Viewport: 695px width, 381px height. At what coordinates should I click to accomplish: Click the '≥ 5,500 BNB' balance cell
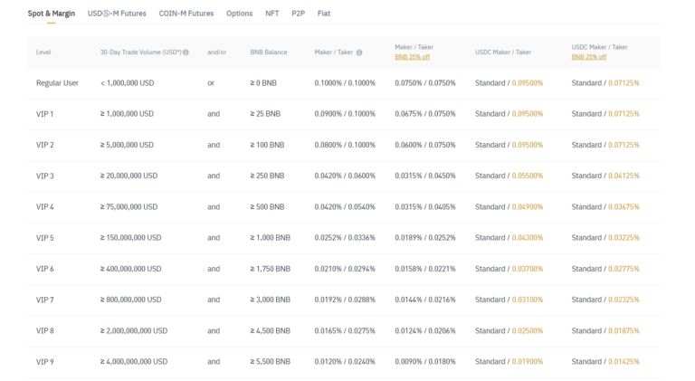pos(271,362)
